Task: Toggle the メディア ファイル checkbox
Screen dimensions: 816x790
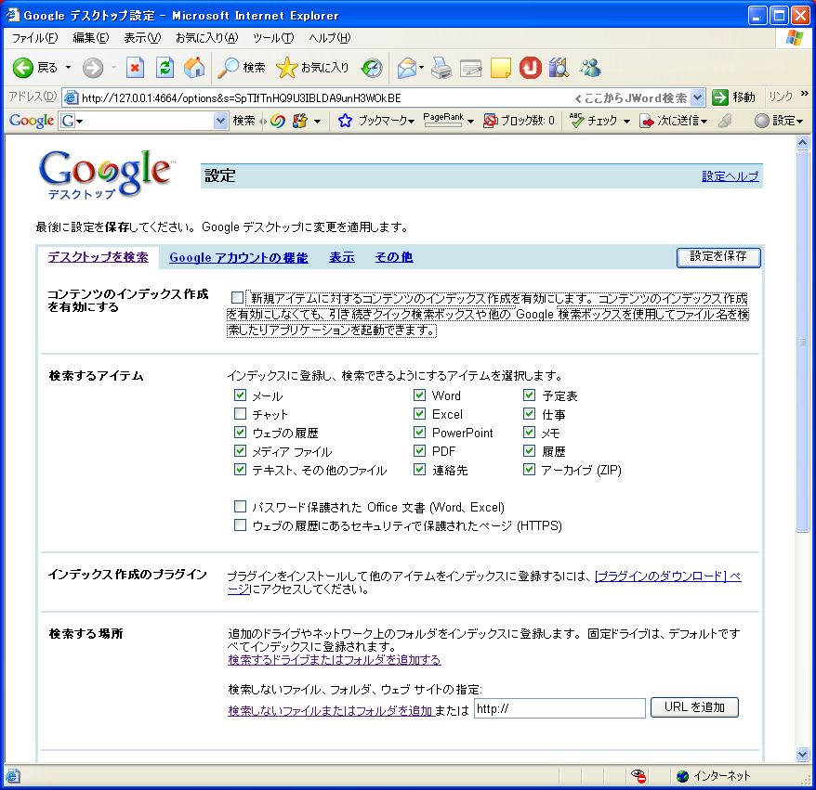Action: (x=240, y=451)
